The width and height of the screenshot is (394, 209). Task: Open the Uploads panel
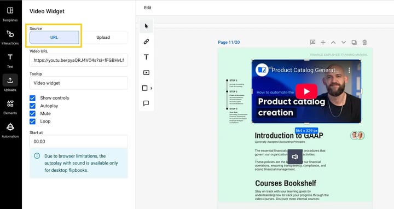tap(10, 83)
